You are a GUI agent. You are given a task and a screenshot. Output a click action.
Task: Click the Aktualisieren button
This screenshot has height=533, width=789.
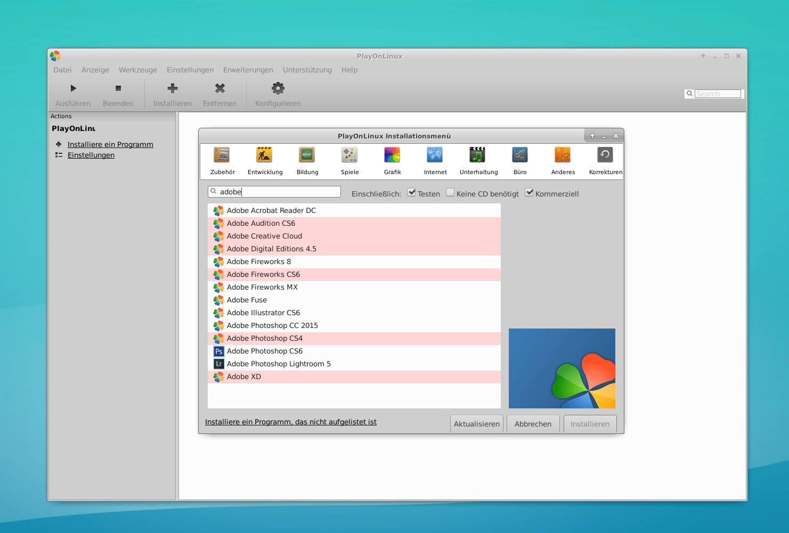477,424
